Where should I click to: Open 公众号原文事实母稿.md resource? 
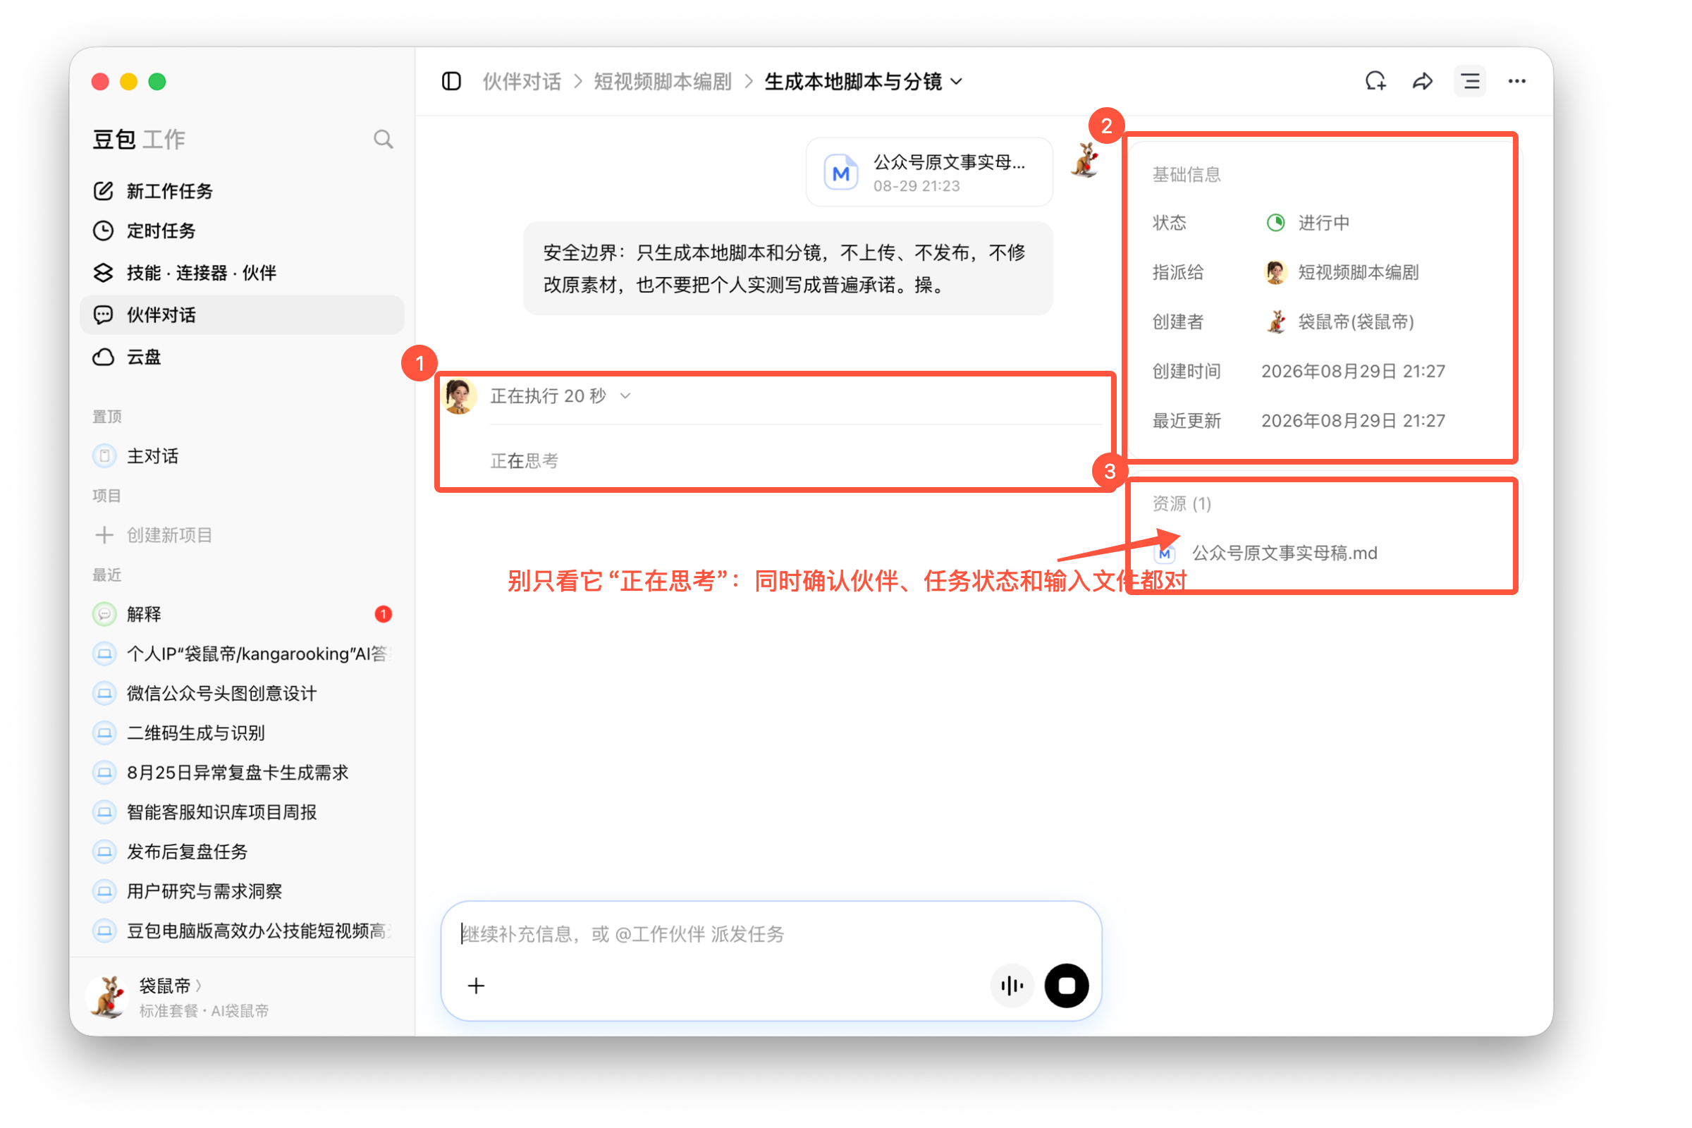pos(1268,553)
